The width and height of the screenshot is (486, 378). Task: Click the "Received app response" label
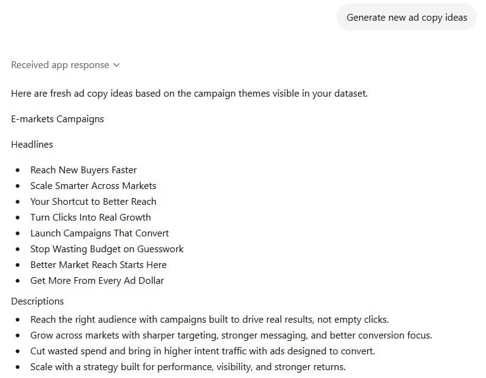coord(60,65)
